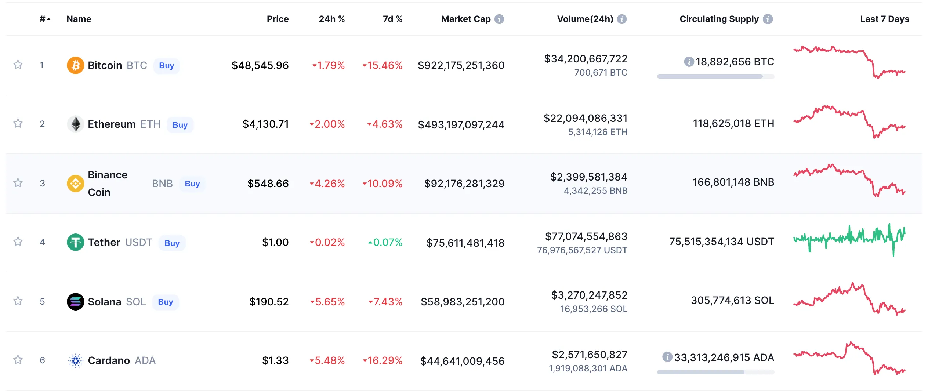Sort by Circulating Supply header

click(719, 19)
